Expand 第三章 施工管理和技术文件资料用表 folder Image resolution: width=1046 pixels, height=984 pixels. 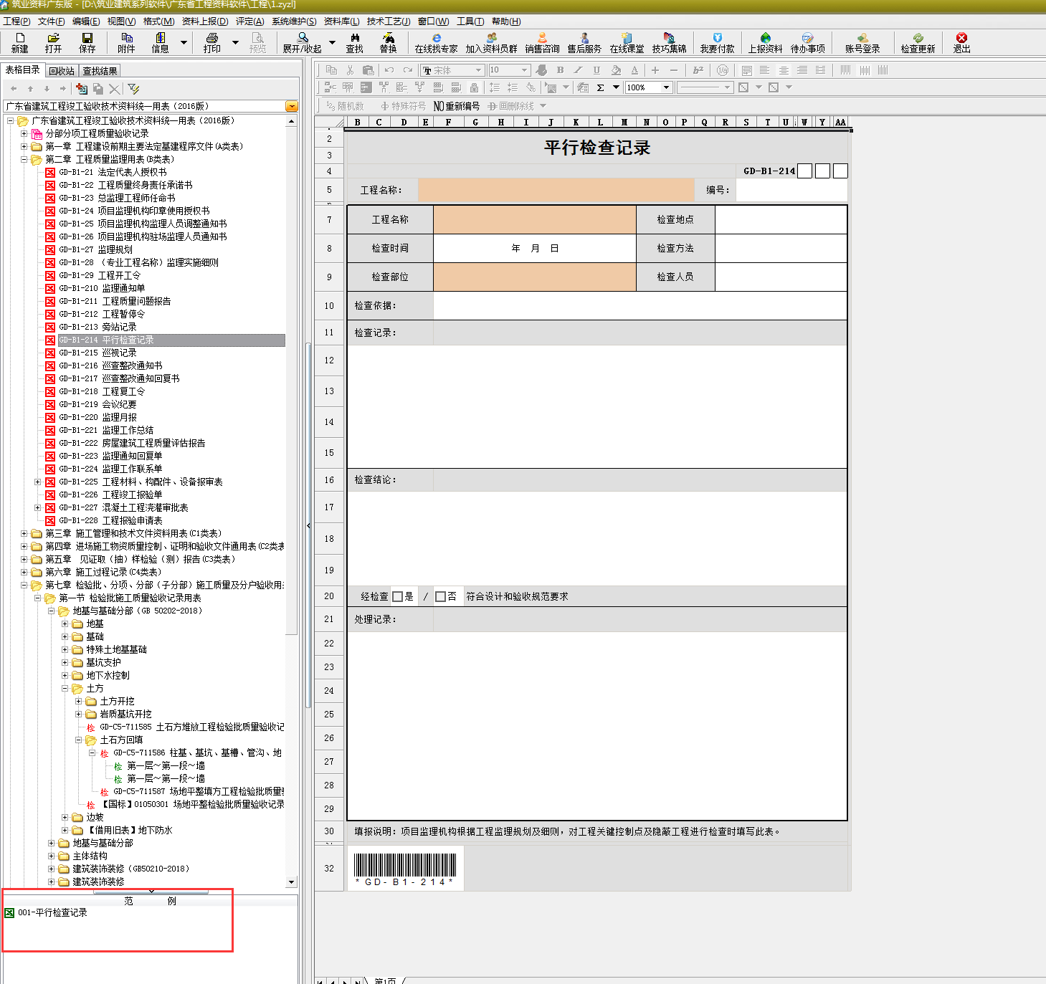[24, 533]
